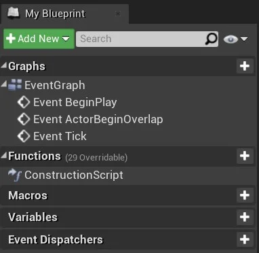
Task: Click the book icon on My Blueprint tab
Action: point(15,13)
